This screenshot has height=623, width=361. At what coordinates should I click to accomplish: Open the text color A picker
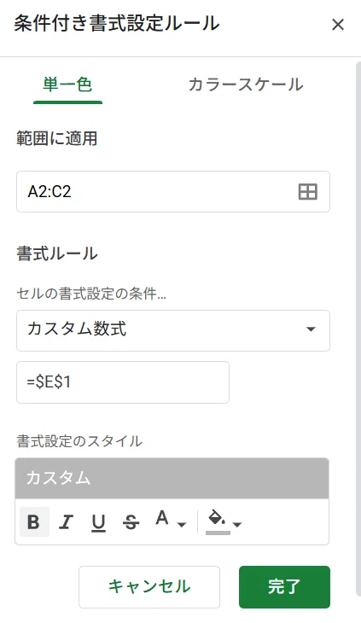(162, 519)
